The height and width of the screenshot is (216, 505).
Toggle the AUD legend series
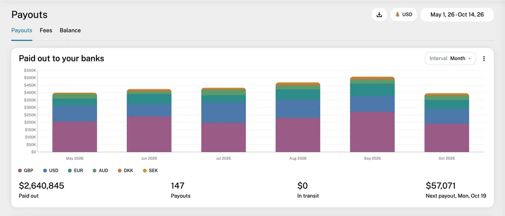click(x=100, y=171)
